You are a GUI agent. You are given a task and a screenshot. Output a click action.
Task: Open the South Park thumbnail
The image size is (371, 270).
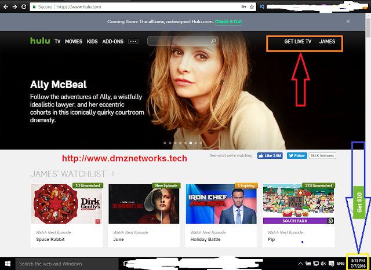point(299,204)
